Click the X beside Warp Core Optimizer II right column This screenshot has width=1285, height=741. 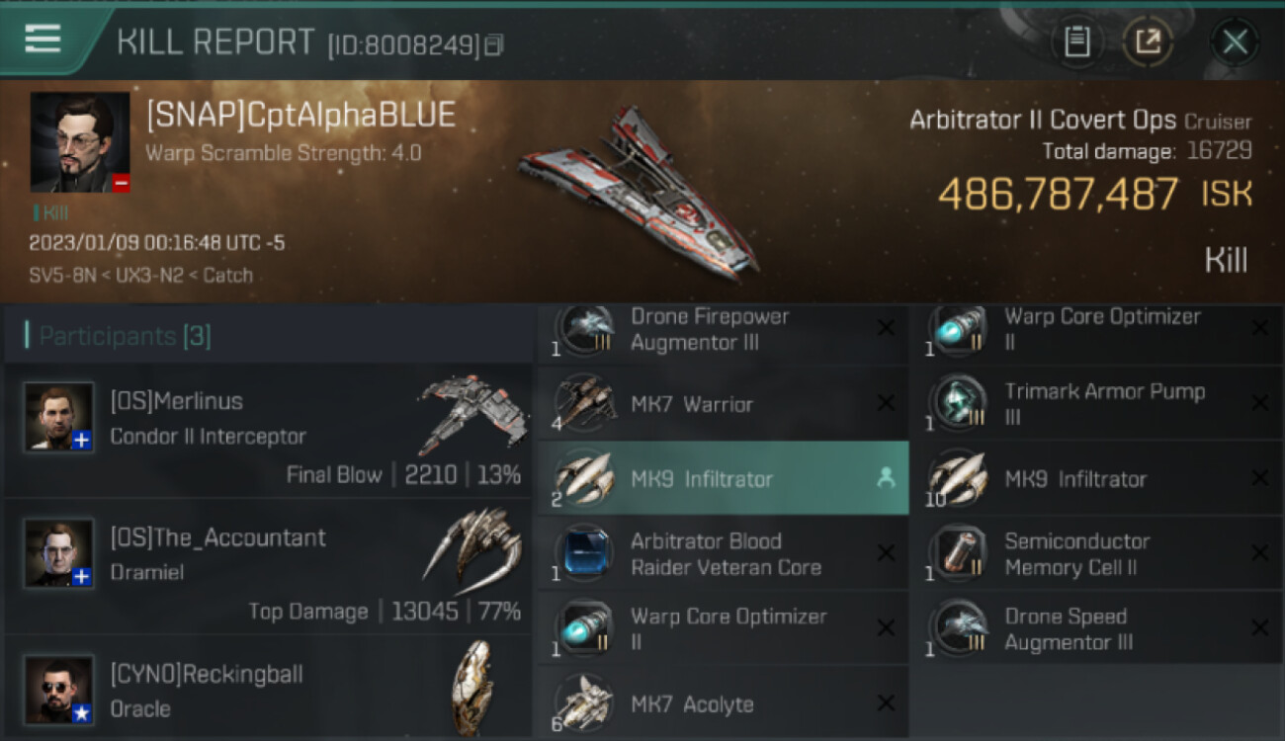tap(1259, 328)
